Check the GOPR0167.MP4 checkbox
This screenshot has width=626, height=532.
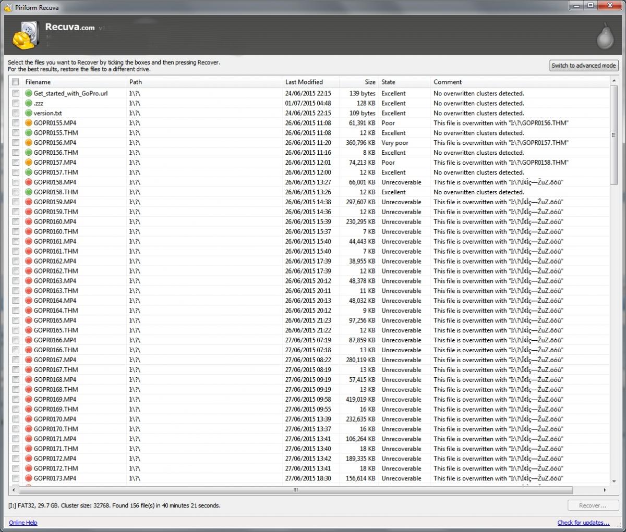tap(16, 360)
